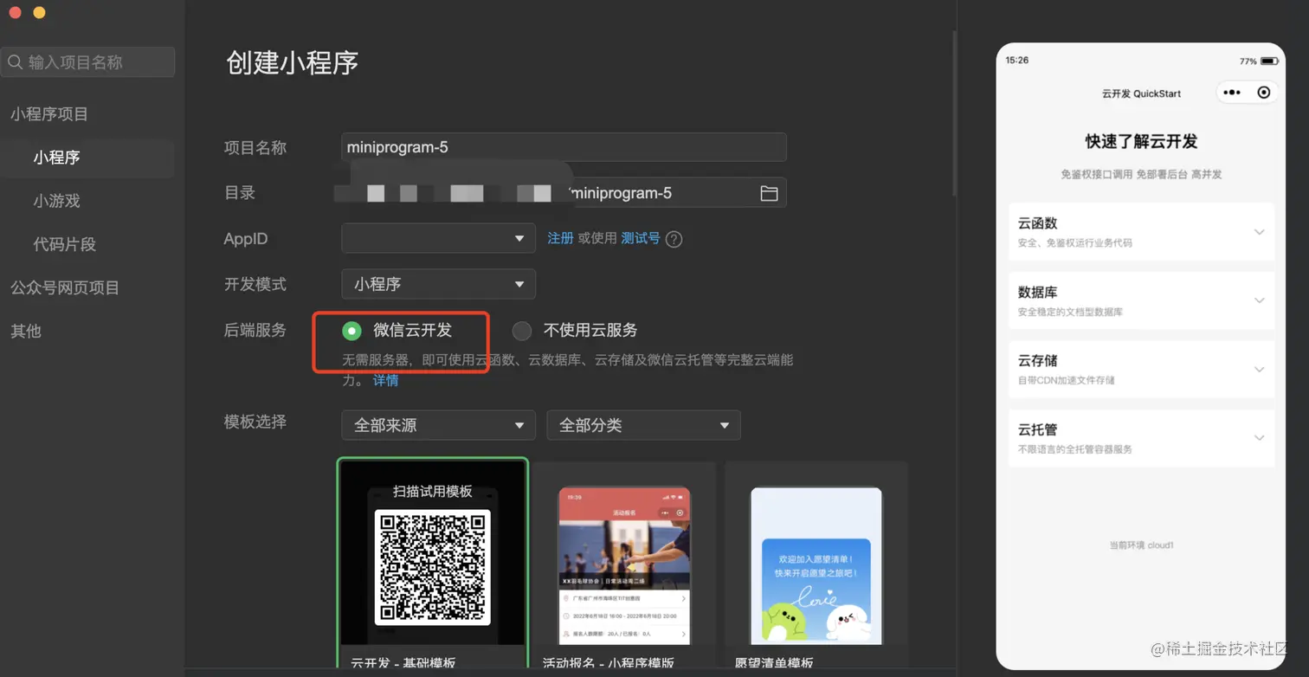1309x677 pixels.
Task: Click the project search field 输入项目名称
Action: click(87, 62)
